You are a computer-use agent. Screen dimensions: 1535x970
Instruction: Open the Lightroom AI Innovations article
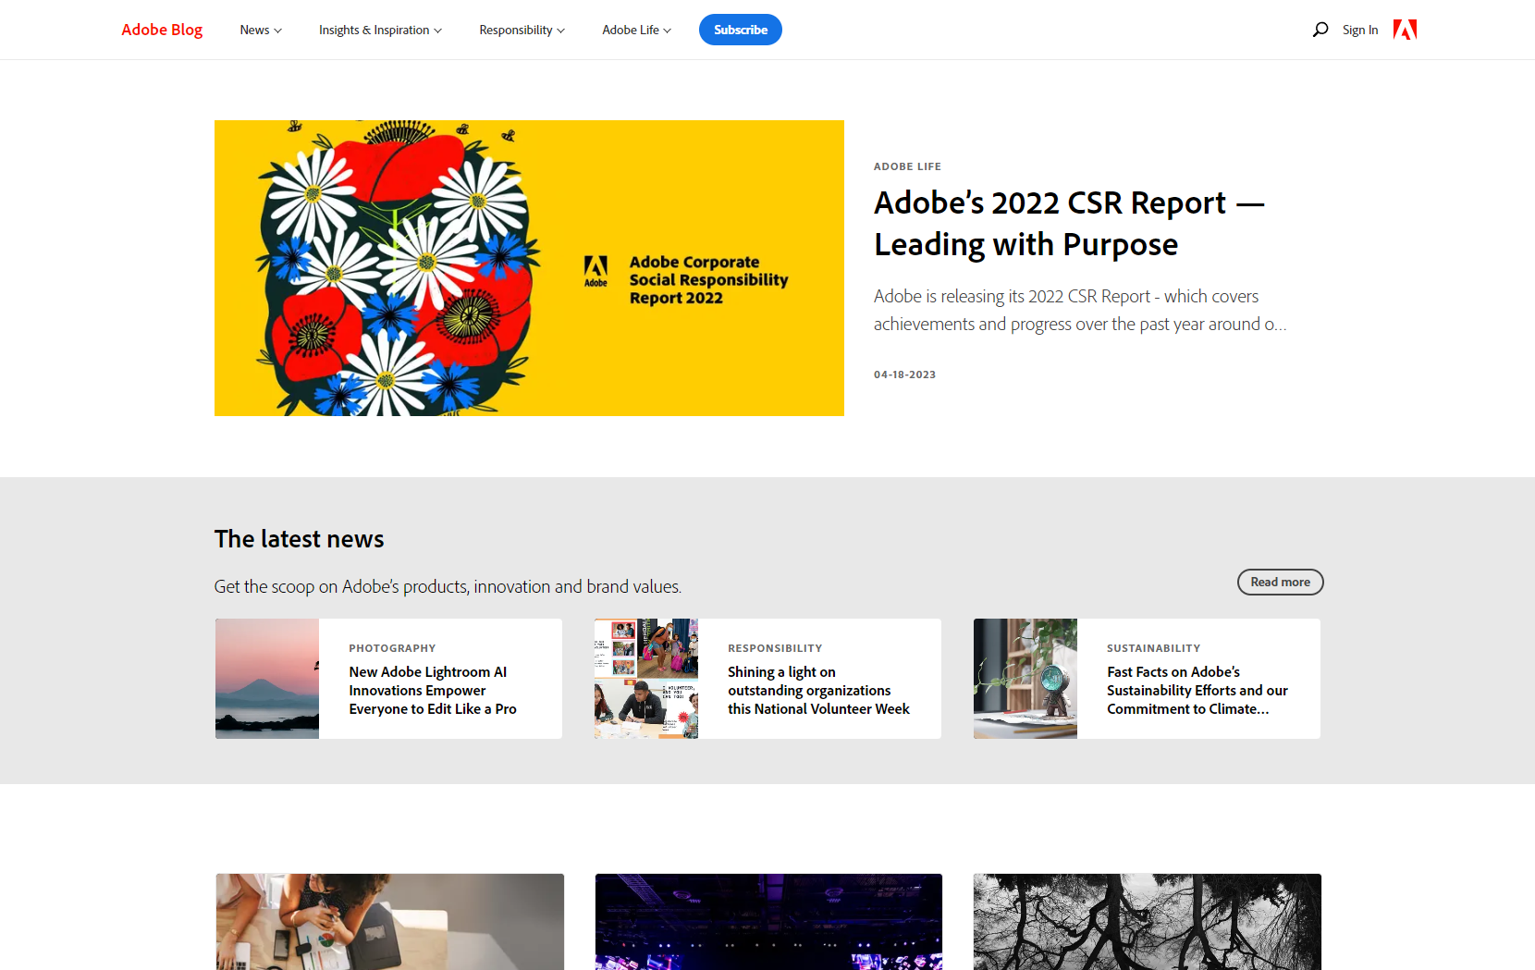(x=432, y=690)
